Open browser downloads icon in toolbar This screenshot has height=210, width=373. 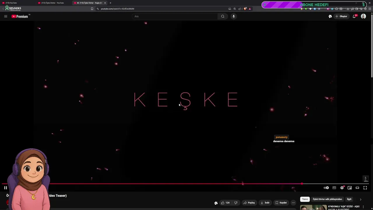(348, 9)
